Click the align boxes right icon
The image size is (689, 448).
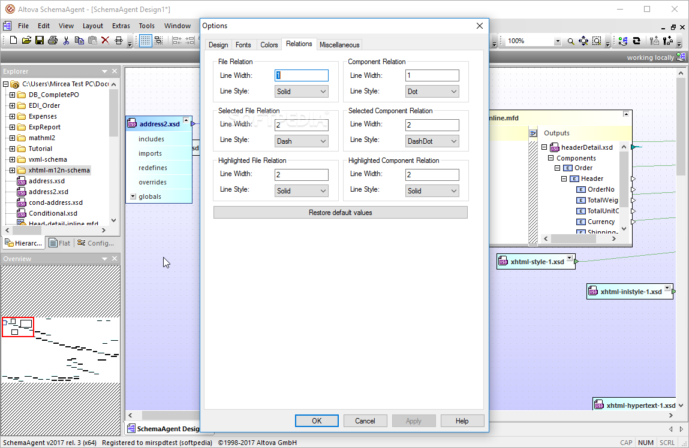(x=190, y=41)
